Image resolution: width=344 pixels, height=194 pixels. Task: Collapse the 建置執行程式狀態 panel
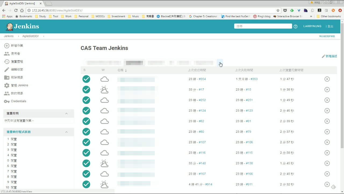tap(66, 132)
